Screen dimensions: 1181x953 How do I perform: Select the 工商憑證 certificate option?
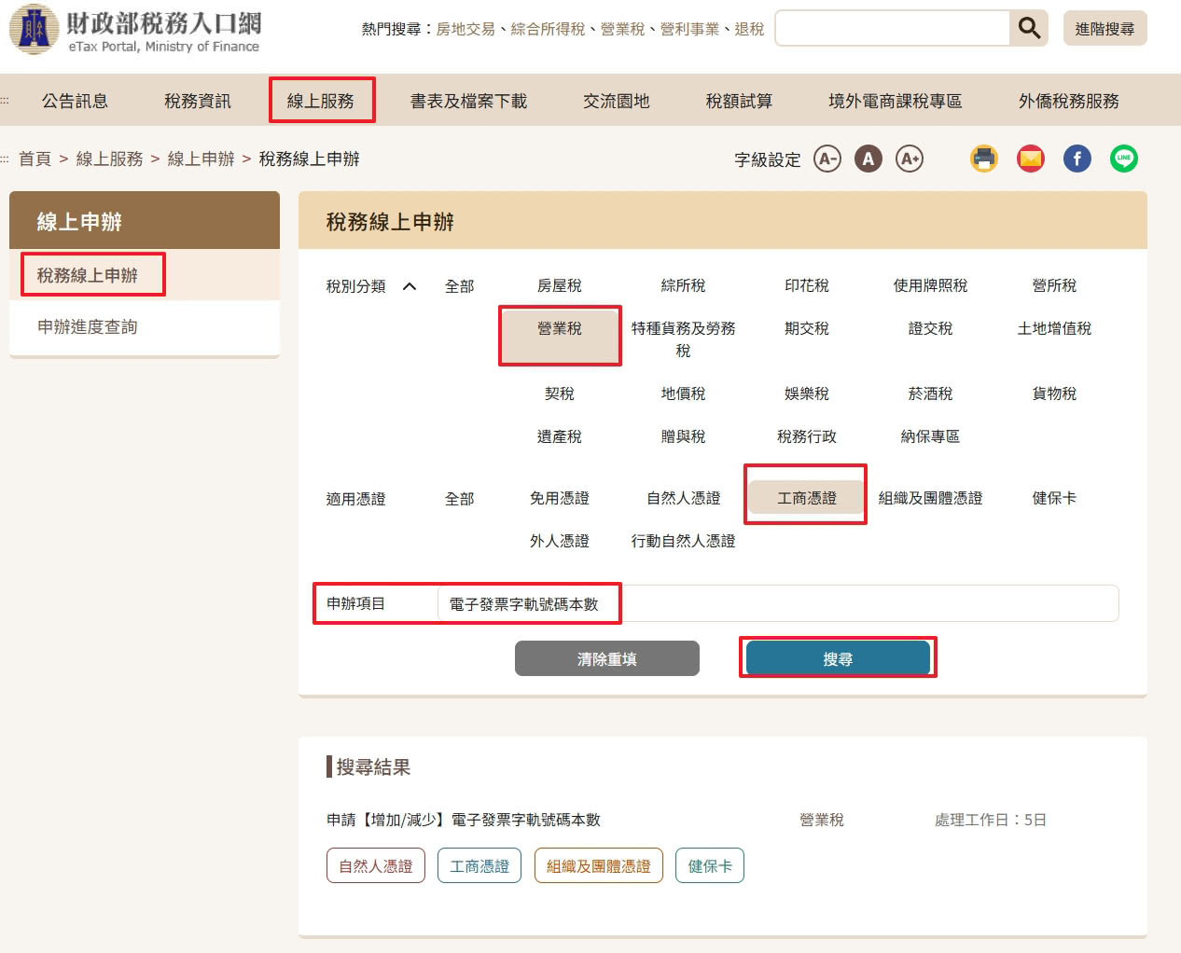[805, 498]
